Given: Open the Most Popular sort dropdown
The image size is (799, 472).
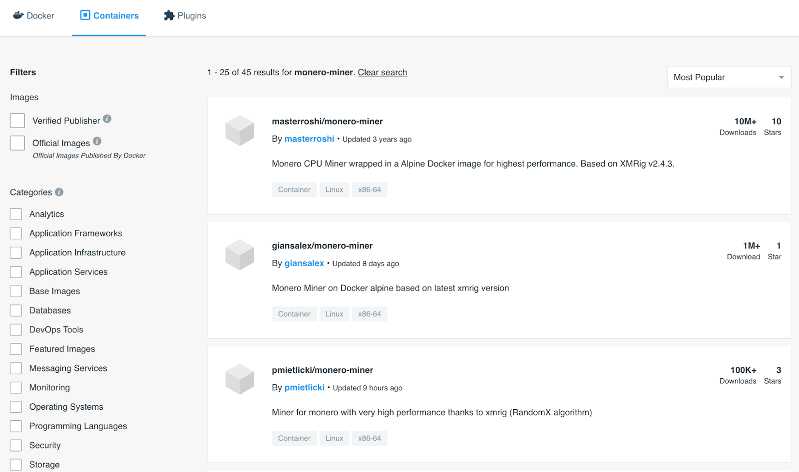Looking at the screenshot, I should click(729, 77).
